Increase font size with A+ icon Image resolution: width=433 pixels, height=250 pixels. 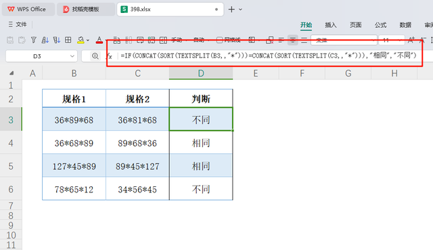tap(411, 40)
